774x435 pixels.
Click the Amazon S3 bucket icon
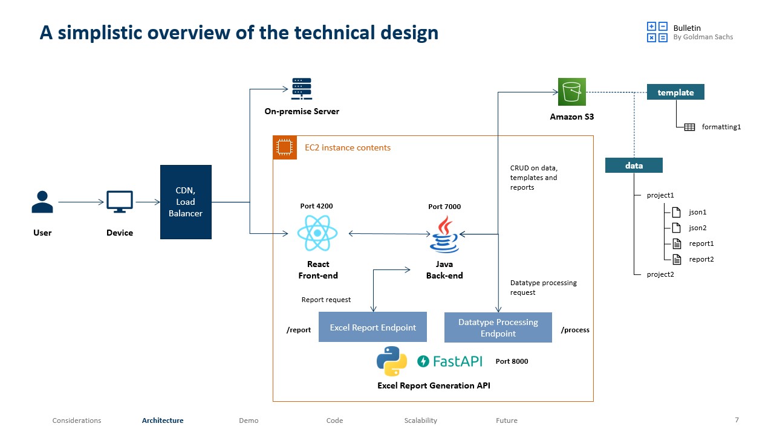pos(572,92)
